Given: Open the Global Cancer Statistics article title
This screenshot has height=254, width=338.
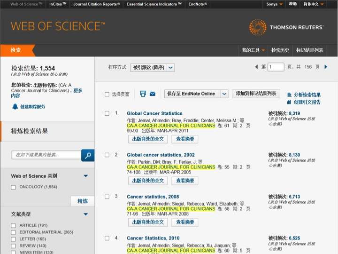Looking at the screenshot, I should click(x=154, y=113).
